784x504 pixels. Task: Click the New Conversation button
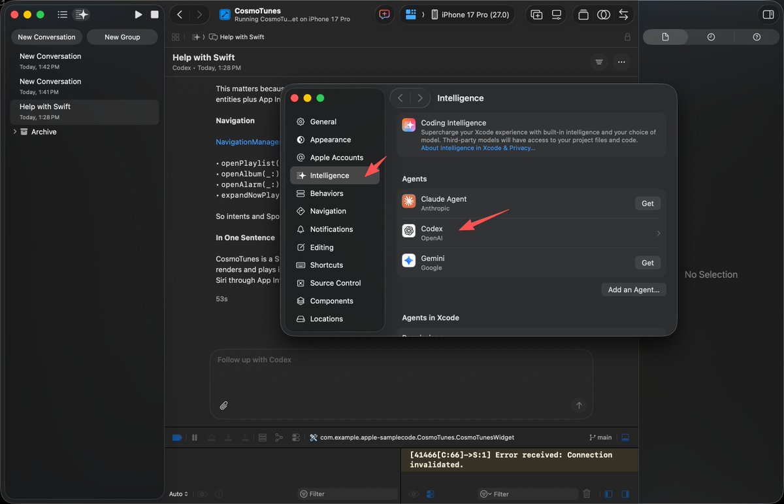click(46, 37)
